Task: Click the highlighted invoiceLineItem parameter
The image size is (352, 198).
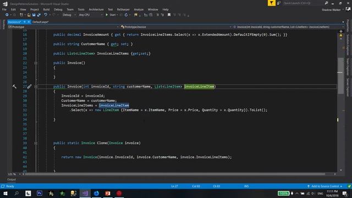Action: pos(199,86)
